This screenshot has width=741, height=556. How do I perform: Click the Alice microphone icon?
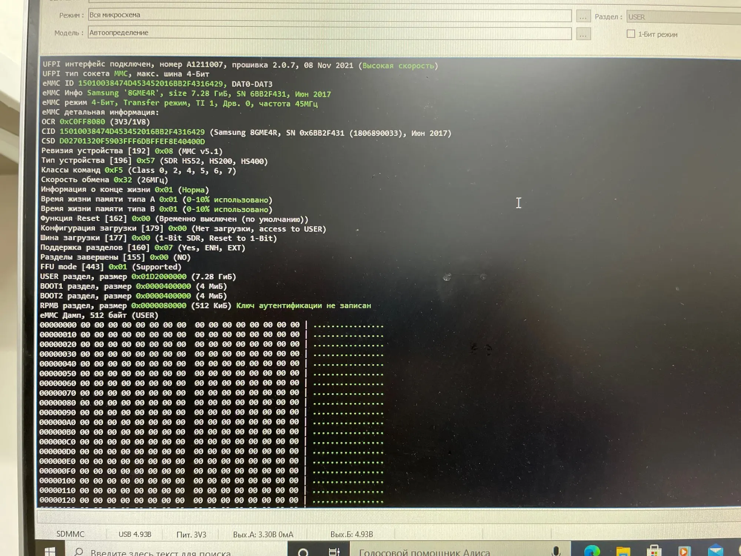556,551
